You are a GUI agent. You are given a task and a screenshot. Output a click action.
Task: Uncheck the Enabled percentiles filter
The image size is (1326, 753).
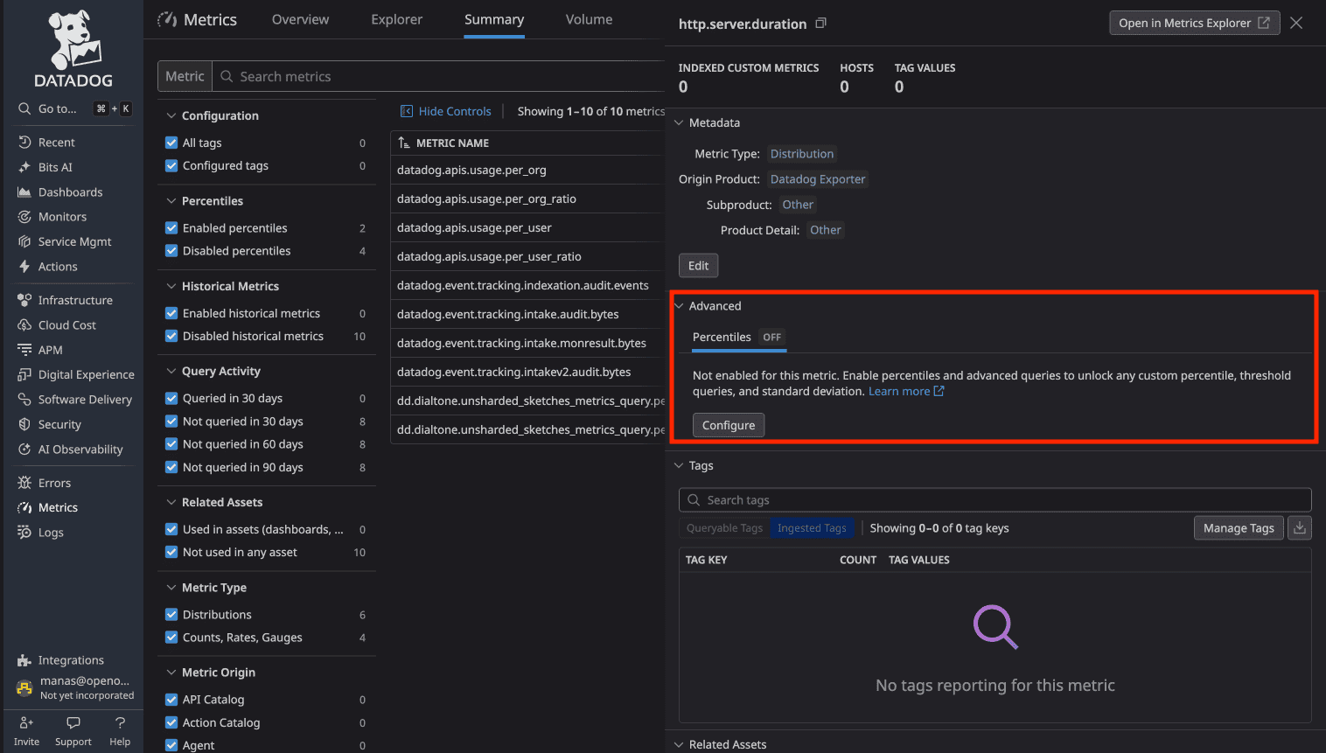[x=171, y=227]
